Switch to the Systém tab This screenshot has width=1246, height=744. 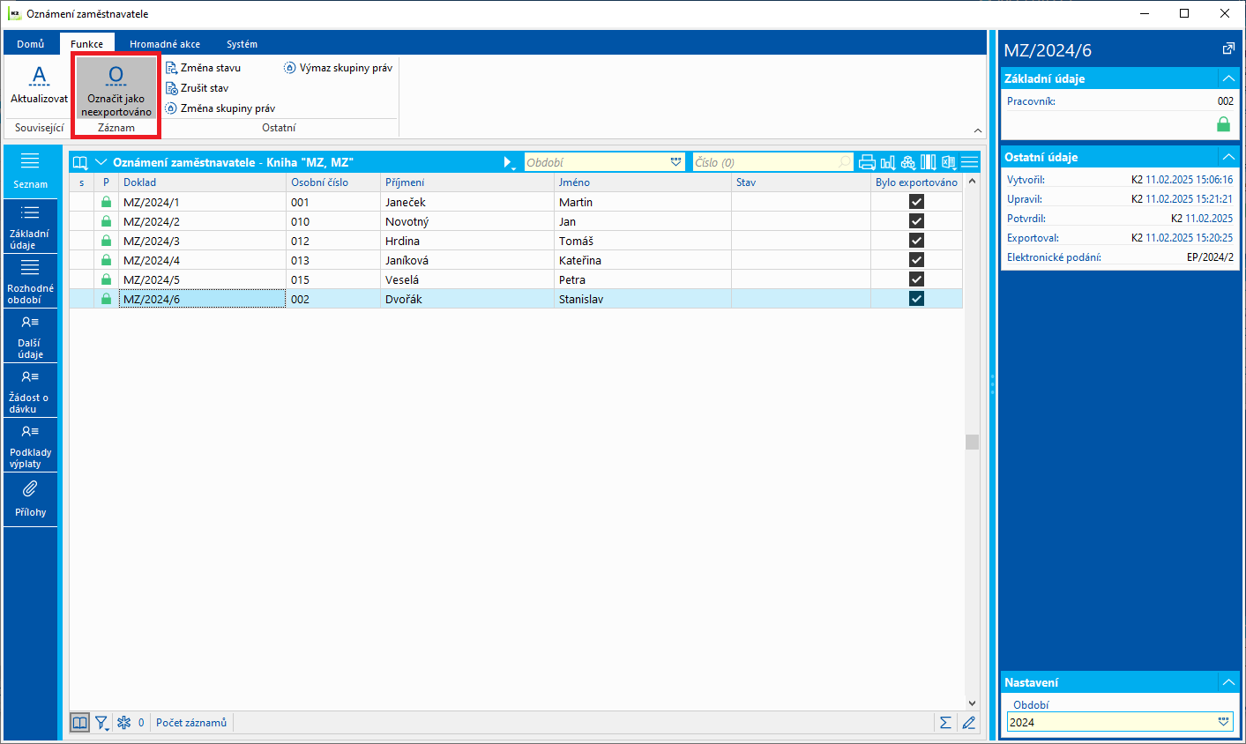(x=242, y=44)
